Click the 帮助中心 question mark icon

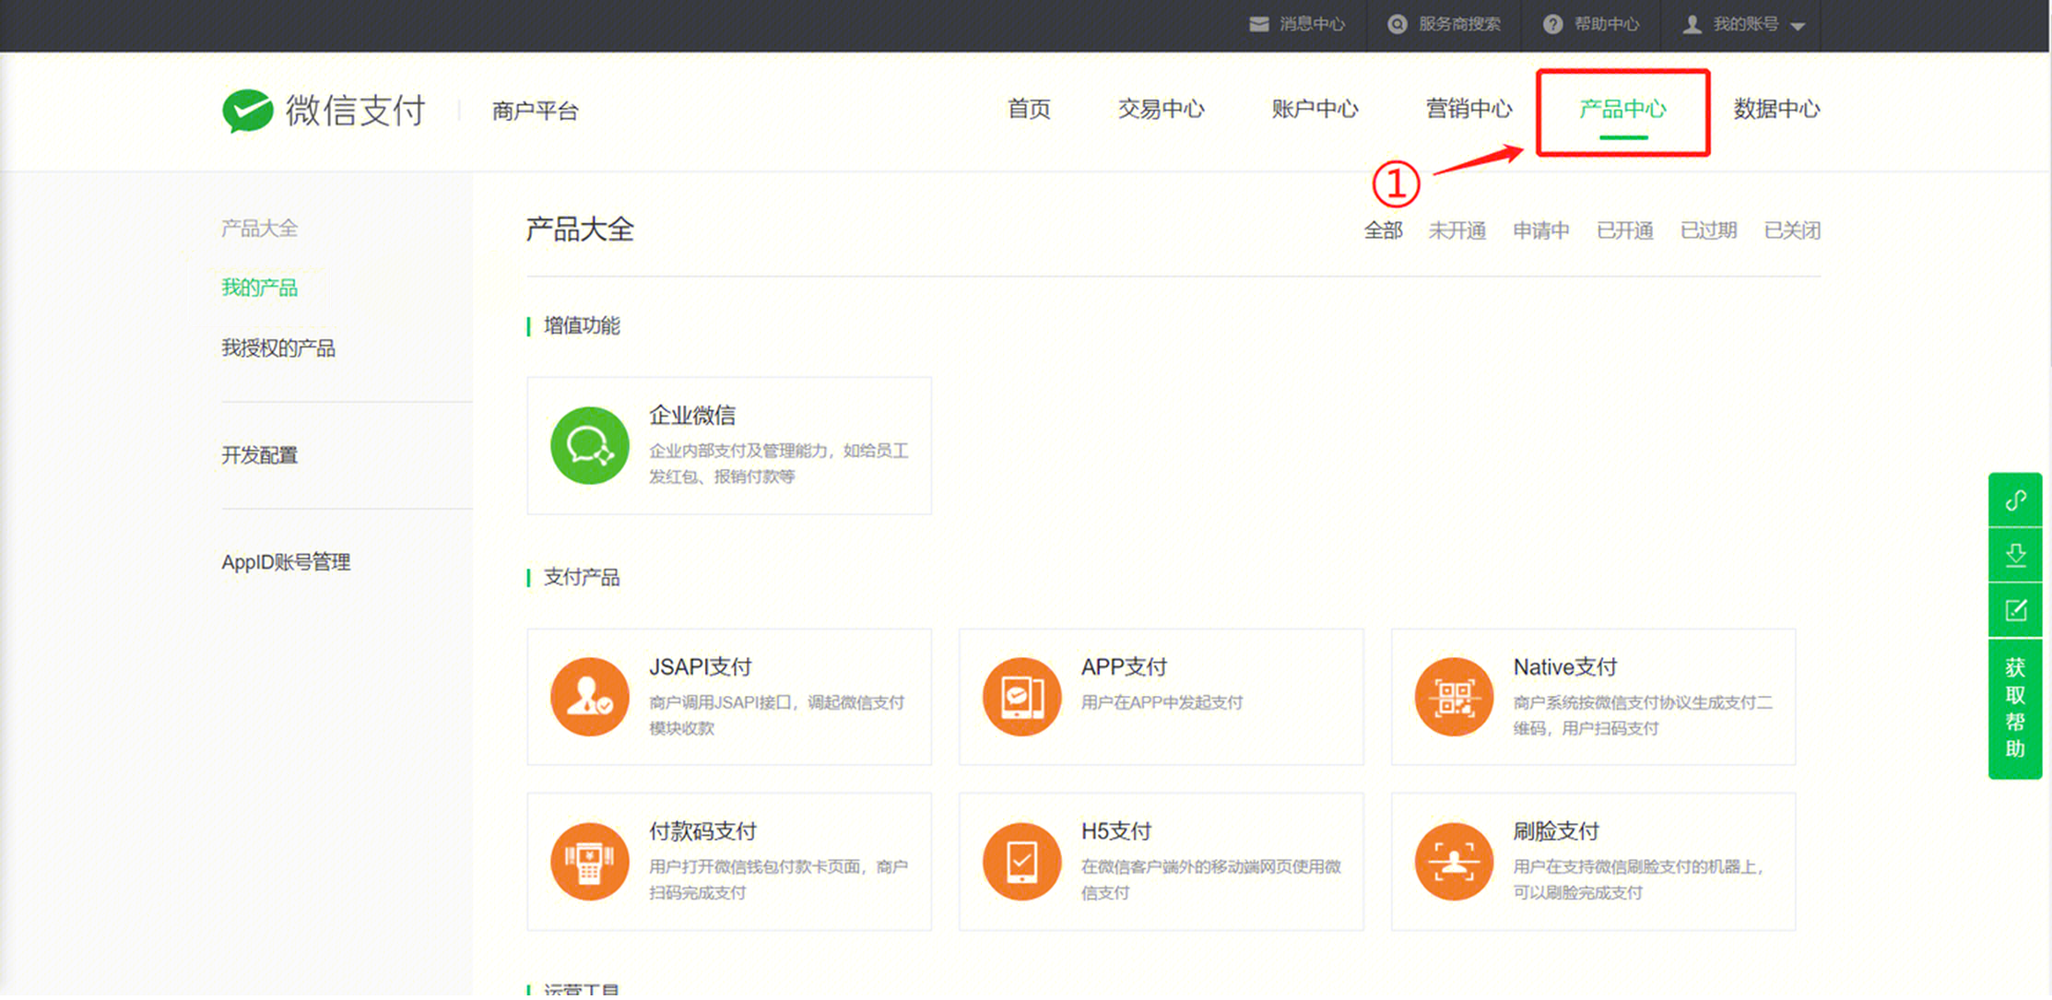1553,24
